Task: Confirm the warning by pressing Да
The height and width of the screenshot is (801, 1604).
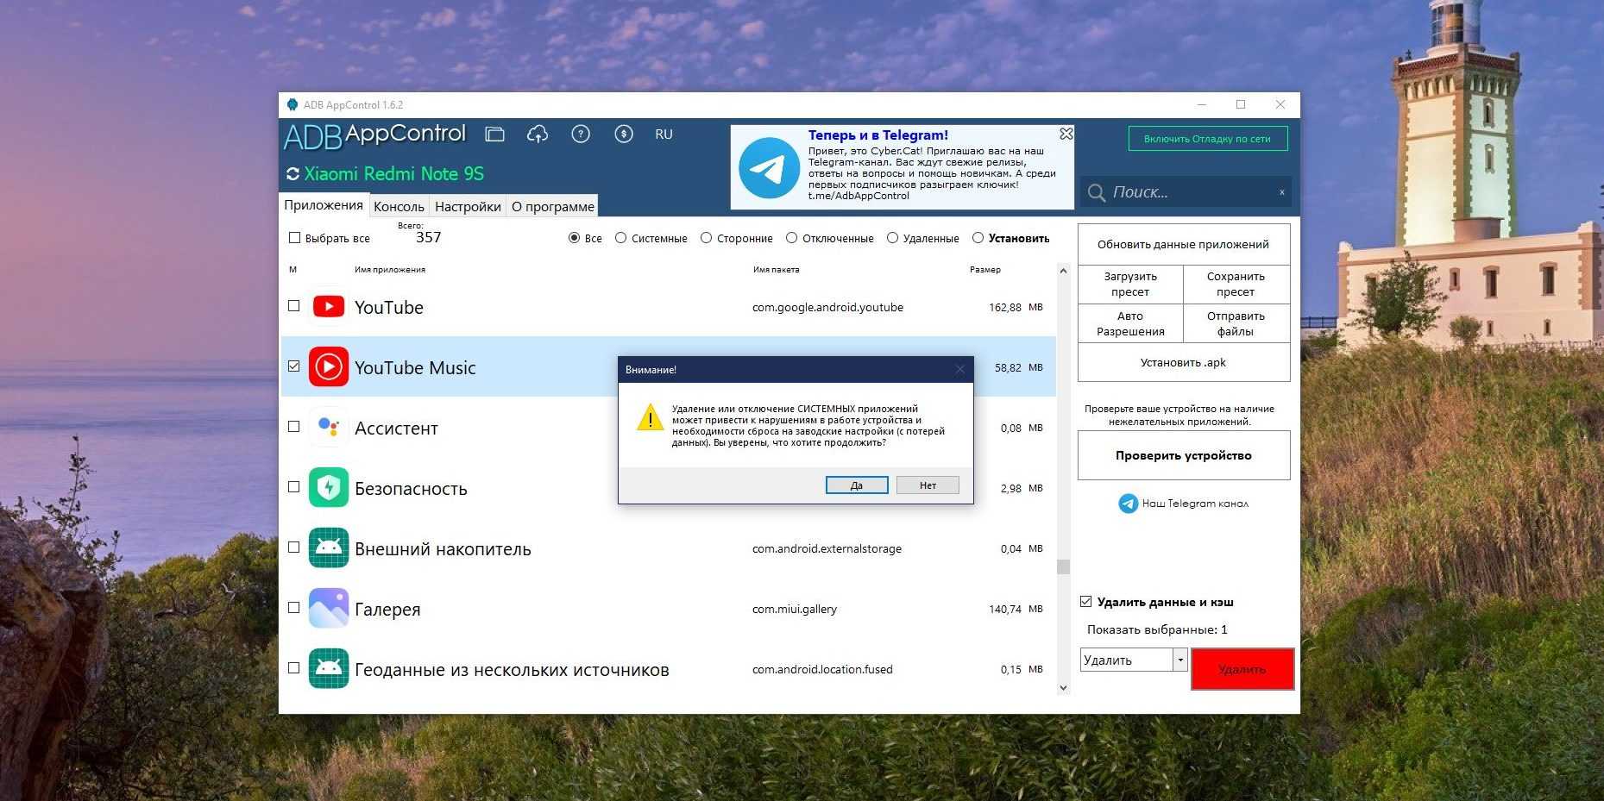Action: tap(856, 485)
